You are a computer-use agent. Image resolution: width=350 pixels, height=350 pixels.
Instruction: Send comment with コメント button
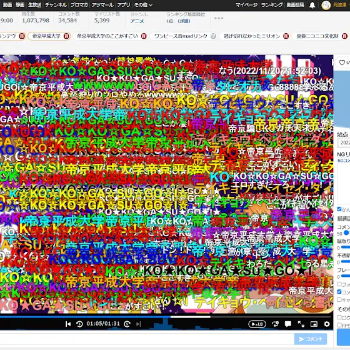click(311, 339)
